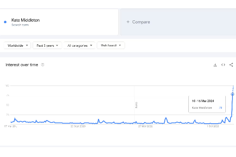Expand the Web Search type dropdown
Viewport: 236px width, 157px height.
(x=111, y=46)
